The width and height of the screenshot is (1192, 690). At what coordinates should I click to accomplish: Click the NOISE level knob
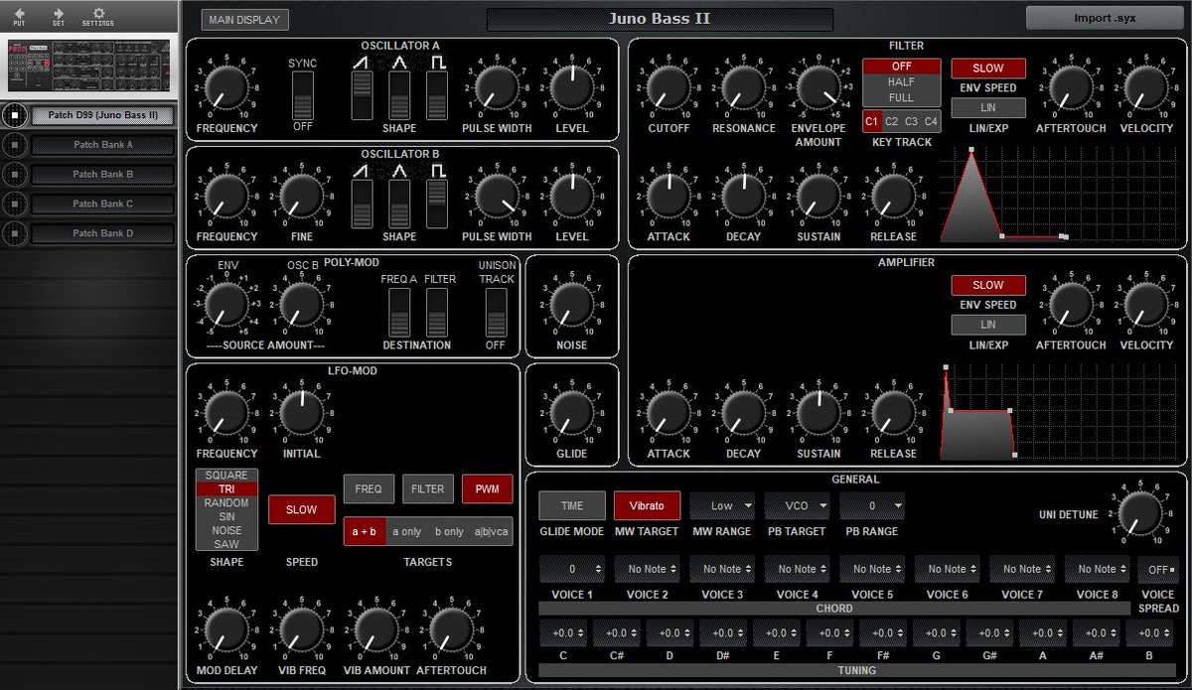(571, 304)
